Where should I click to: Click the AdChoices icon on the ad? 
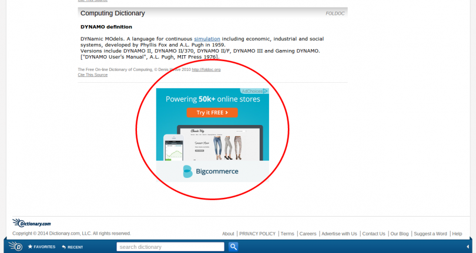(265, 91)
